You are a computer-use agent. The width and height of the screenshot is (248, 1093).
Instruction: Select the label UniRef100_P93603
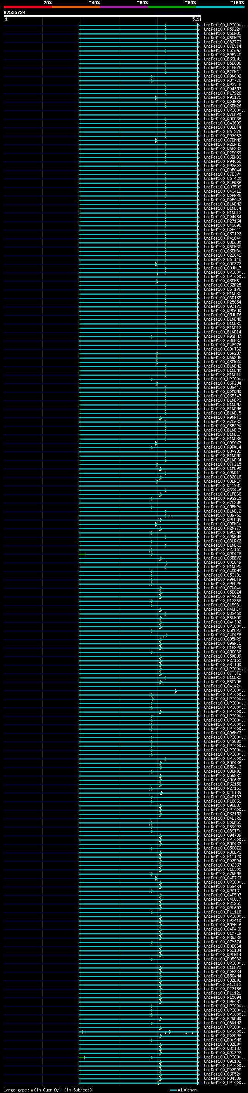[x=222, y=166]
